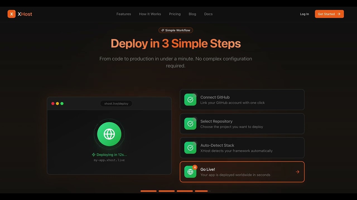Viewport: 357px width, 200px height.
Task: Click the Simple Workflow badge
Action: [176, 30]
